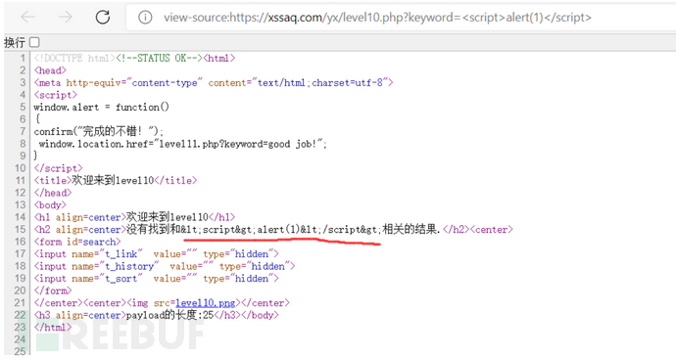
Task: Open the level10.png link
Action: 205,303
